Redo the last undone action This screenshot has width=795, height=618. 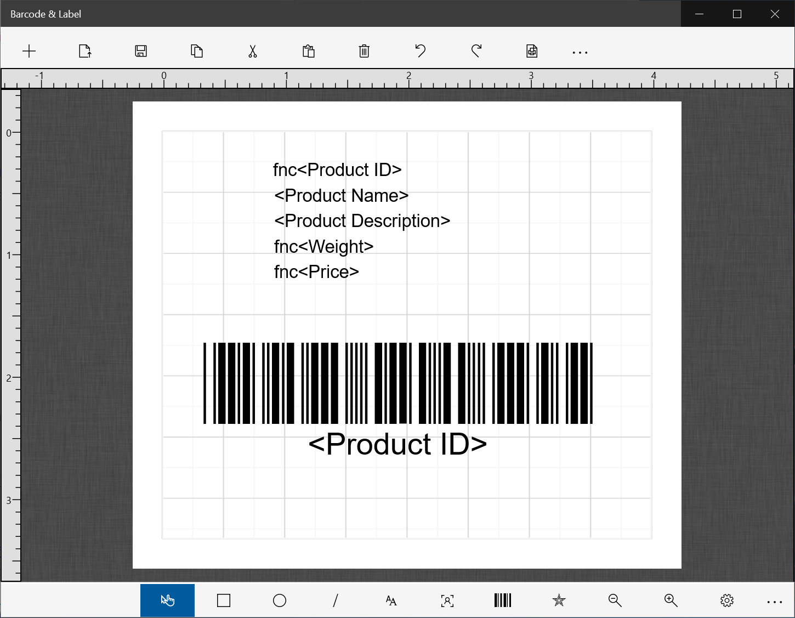click(476, 52)
